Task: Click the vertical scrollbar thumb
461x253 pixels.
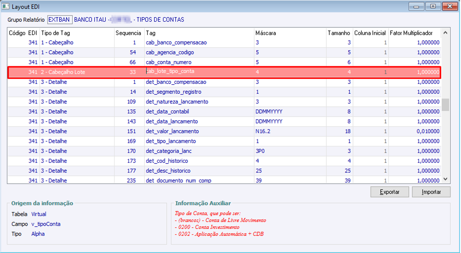Action: [x=445, y=105]
